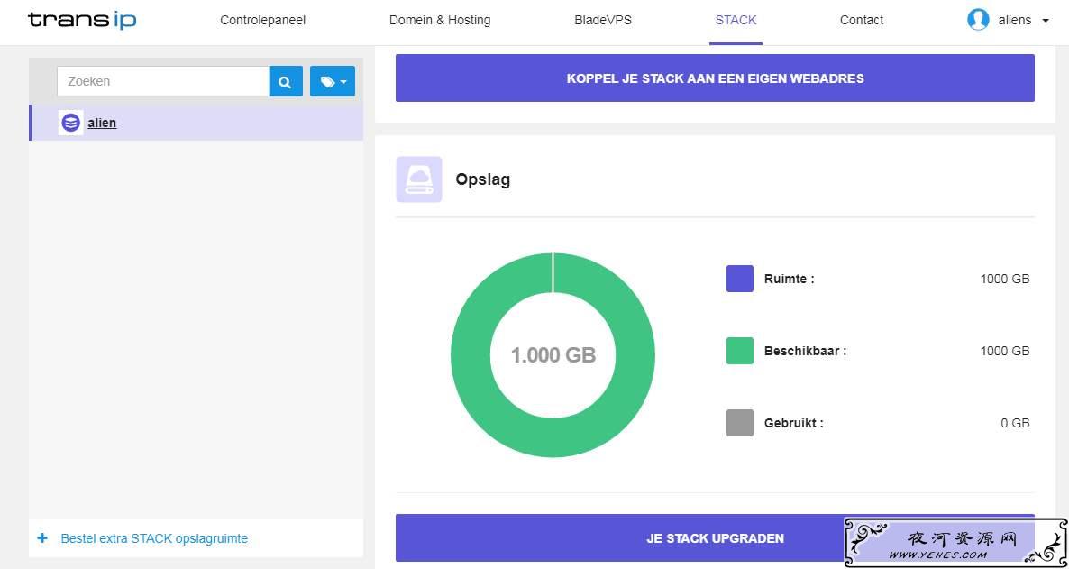Click Je STACK upgraden button
This screenshot has width=1069, height=569.
pos(715,537)
